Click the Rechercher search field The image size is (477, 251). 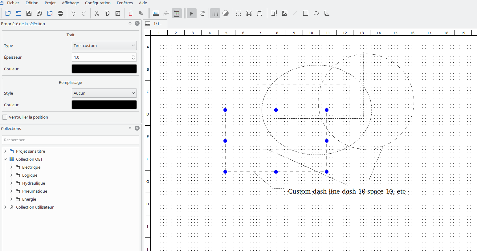71,140
